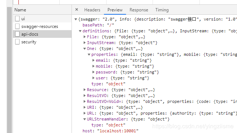Viewport: 237px width, 133px height.
Task: Tick the checkbox beside ui
Action: click(17, 19)
